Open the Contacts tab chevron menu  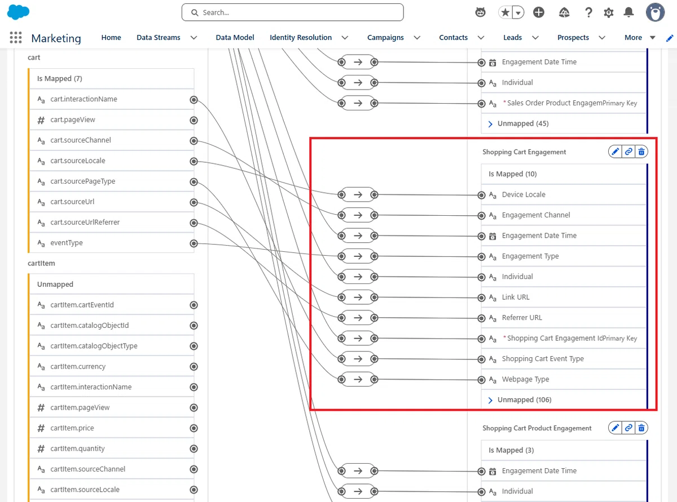point(481,38)
